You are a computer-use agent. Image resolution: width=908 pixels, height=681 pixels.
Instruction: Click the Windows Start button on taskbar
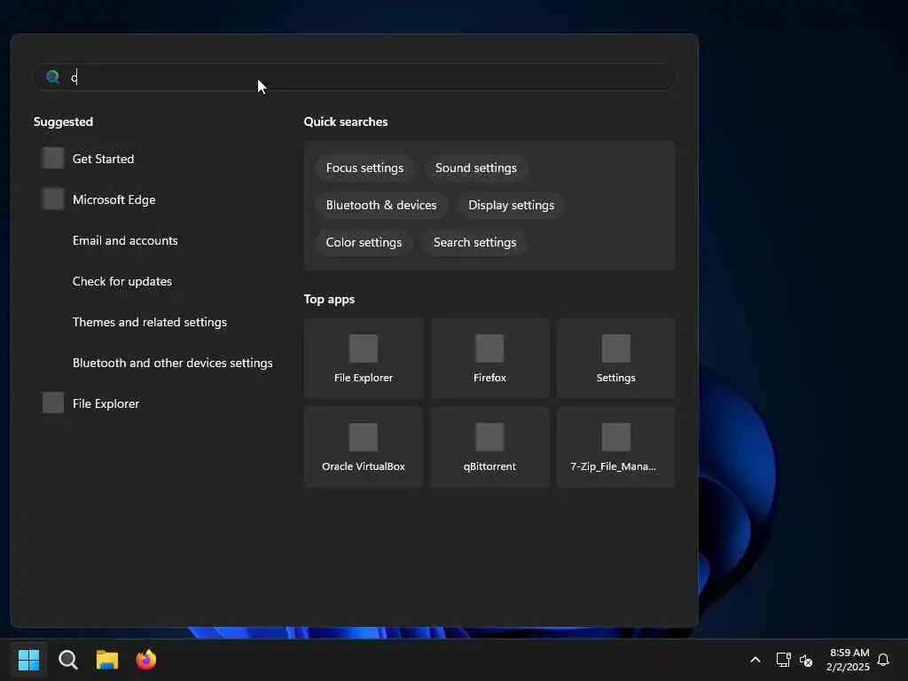[29, 660]
